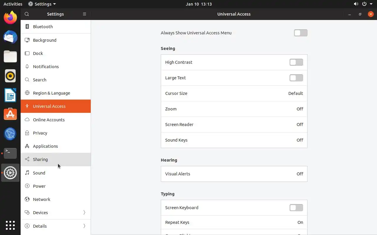Select Dock label in sidebar
This screenshot has height=235, width=377.
pos(38,53)
